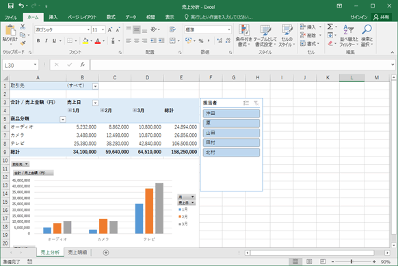Increase decimal places

coord(220,40)
